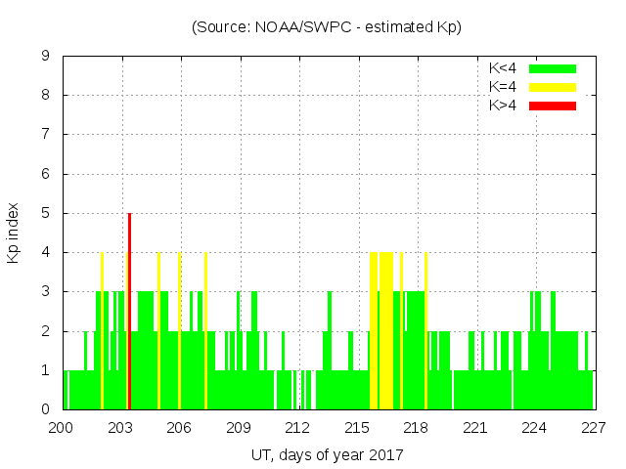Click x-axis tick label 221
Screen dimensions: 626x469
(x=475, y=427)
